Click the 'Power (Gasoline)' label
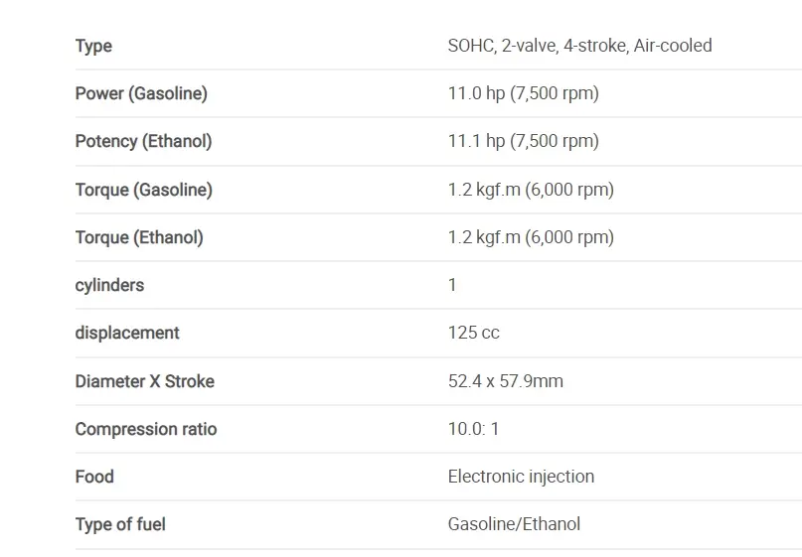 [141, 93]
